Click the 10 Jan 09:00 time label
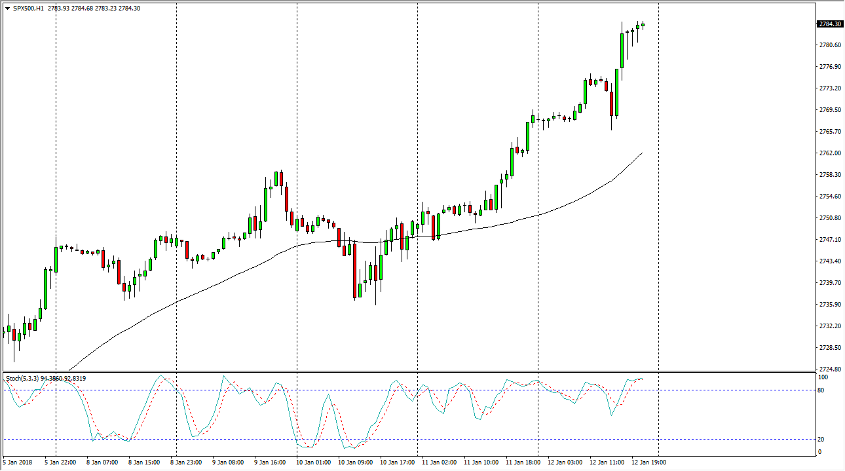Viewport: 845px width, 471px height. [x=354, y=462]
